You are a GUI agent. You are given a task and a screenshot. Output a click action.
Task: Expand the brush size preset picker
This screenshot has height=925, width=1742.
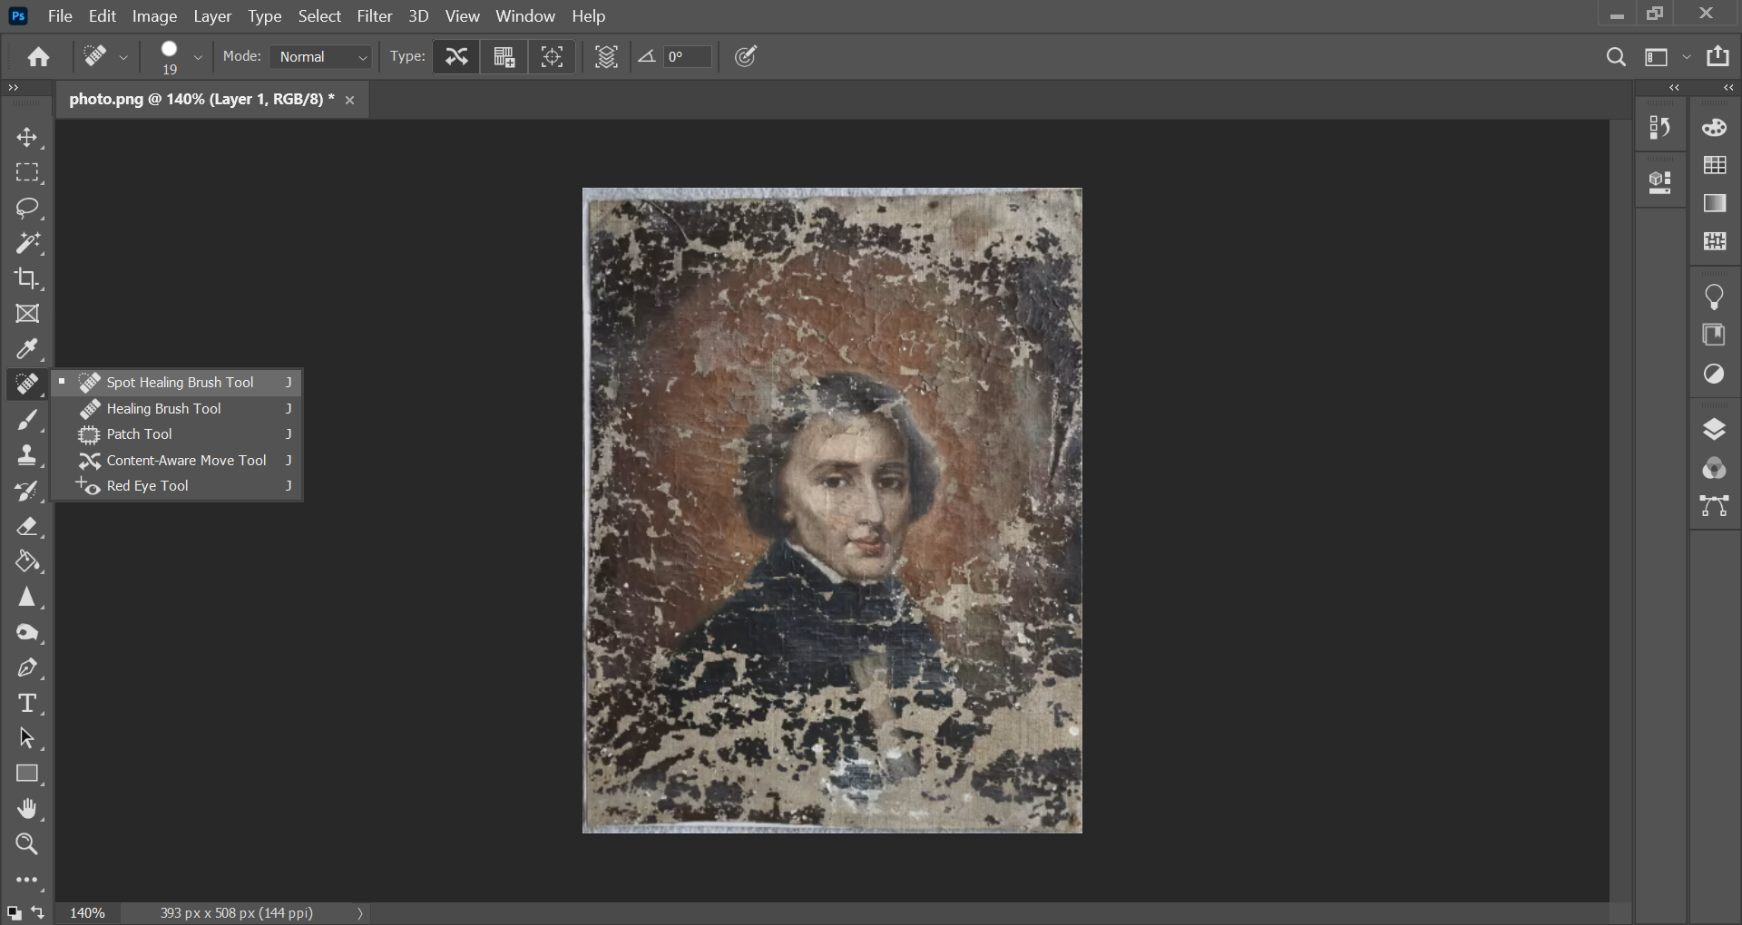(198, 57)
